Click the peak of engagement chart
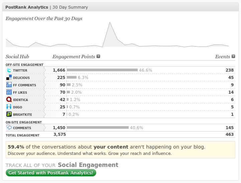Screen dimensions: 241x183 110,22
